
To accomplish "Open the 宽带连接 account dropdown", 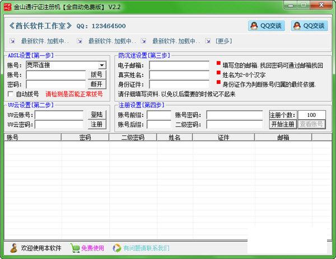I will tap(101, 65).
